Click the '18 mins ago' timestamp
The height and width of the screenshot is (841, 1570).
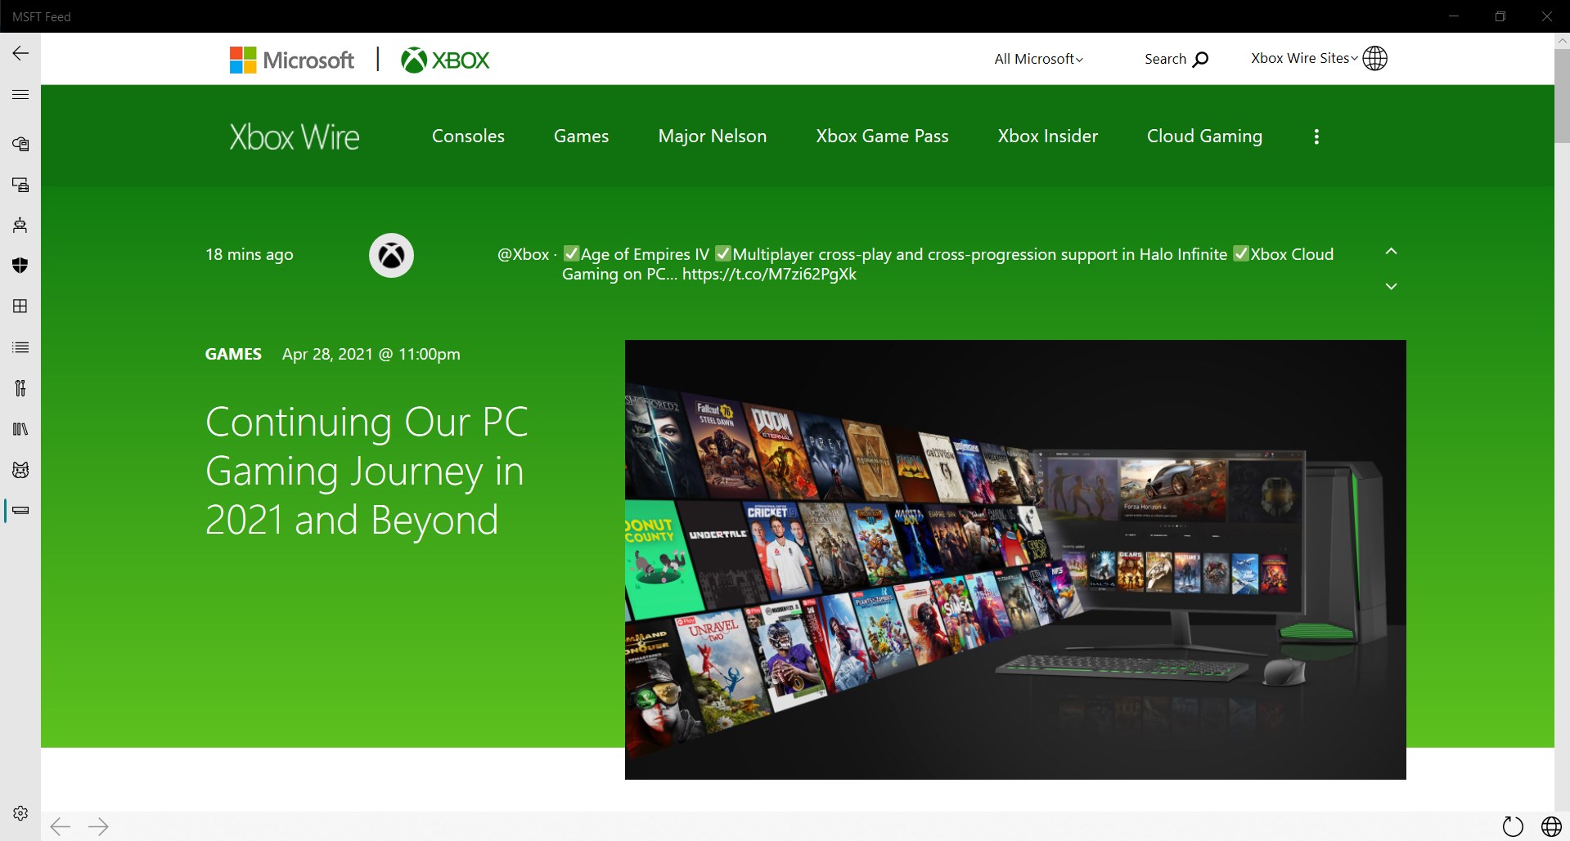click(x=250, y=254)
